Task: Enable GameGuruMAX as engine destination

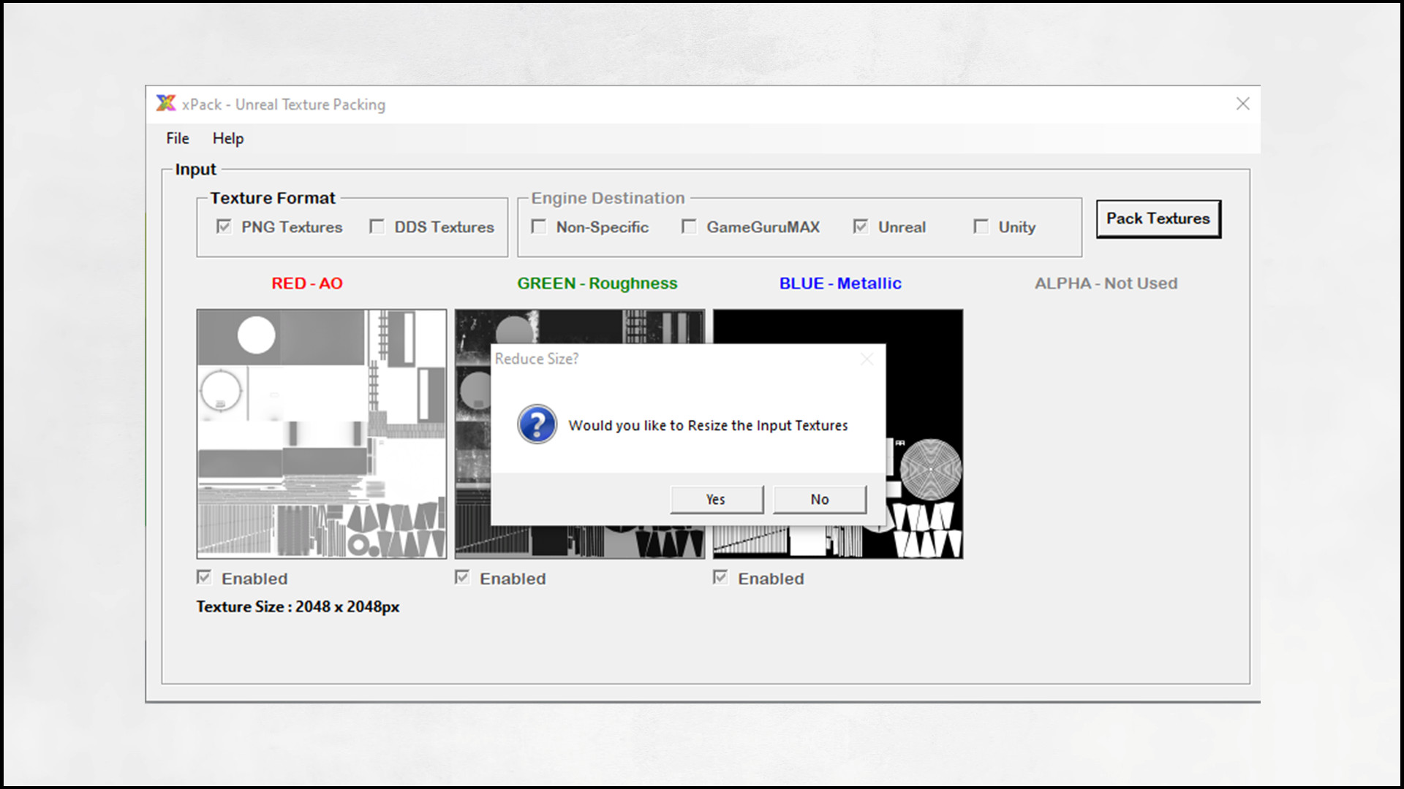Action: 689,226
